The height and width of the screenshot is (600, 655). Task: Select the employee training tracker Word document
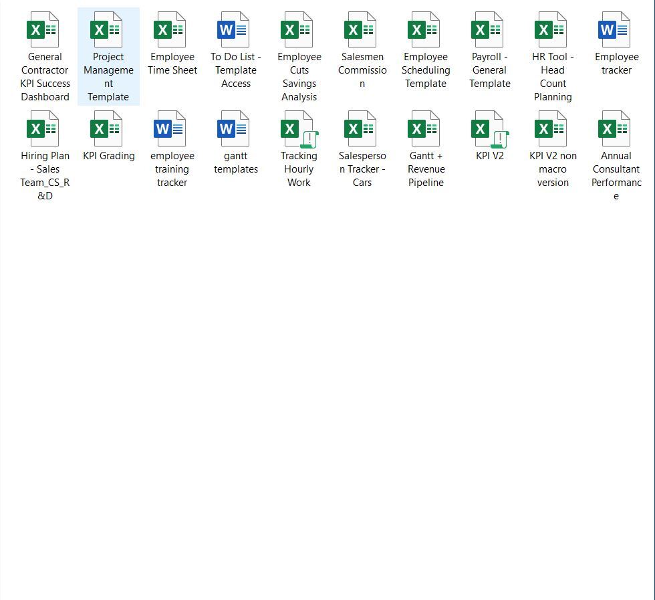172,129
